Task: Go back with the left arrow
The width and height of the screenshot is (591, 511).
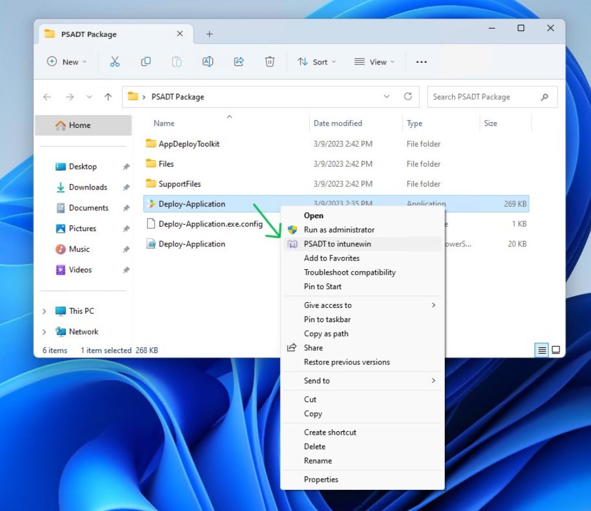Action: click(47, 97)
